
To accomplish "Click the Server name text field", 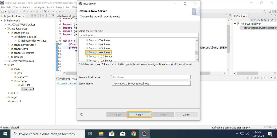I will (151, 84).
